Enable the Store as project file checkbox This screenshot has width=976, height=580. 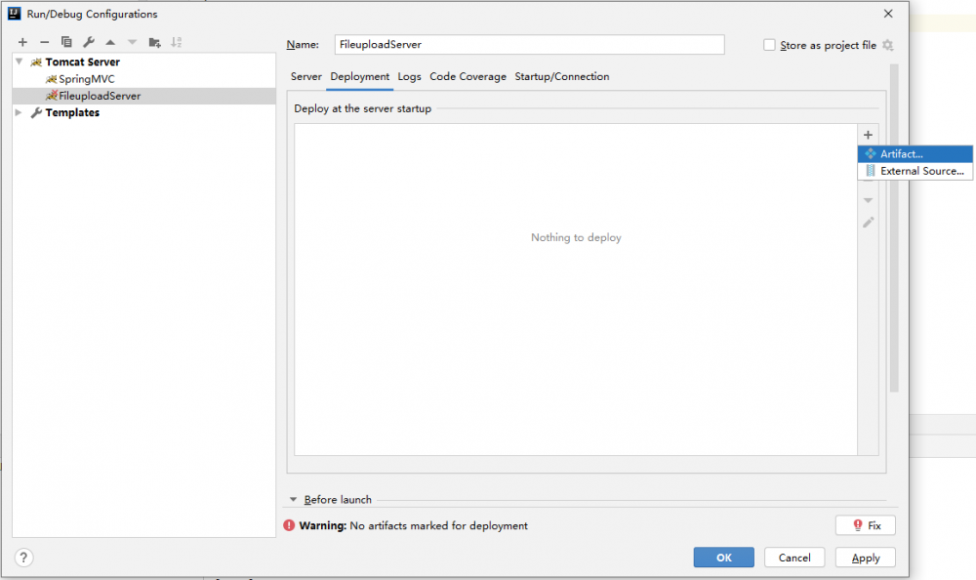pos(769,45)
